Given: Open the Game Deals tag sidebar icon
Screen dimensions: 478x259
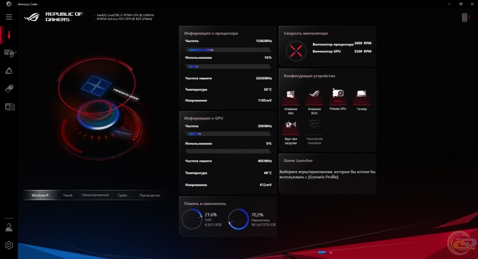Looking at the screenshot, I should point(9,89).
